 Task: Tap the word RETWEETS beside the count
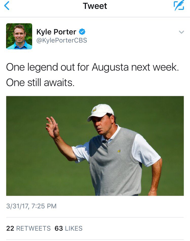click(x=33, y=228)
